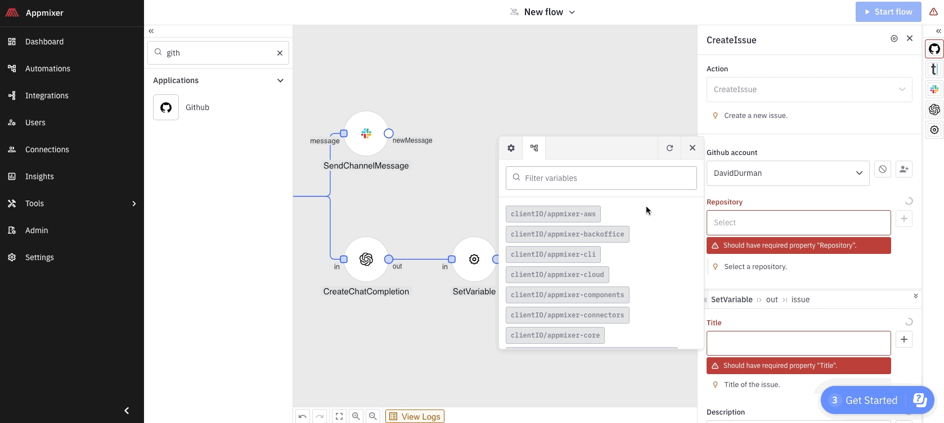The width and height of the screenshot is (944, 423).
Task: Zoom in on the flow canvas
Action: click(x=356, y=416)
